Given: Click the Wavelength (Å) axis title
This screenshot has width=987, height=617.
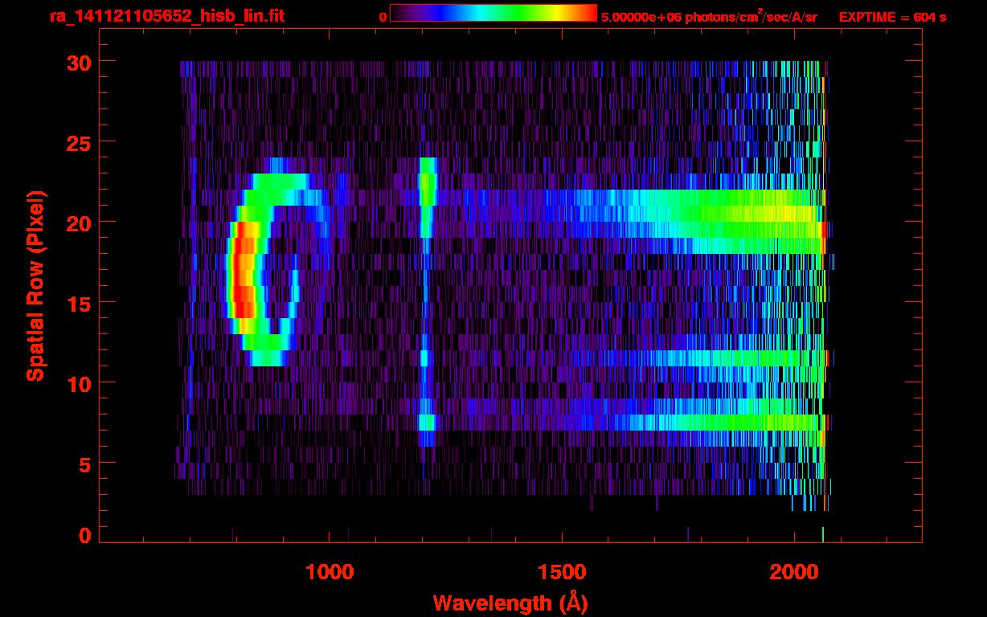Looking at the screenshot, I should [x=510, y=603].
